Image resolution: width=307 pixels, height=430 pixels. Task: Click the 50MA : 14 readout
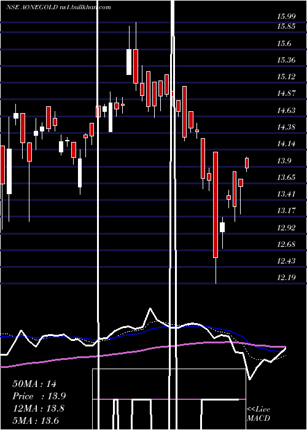(x=34, y=384)
